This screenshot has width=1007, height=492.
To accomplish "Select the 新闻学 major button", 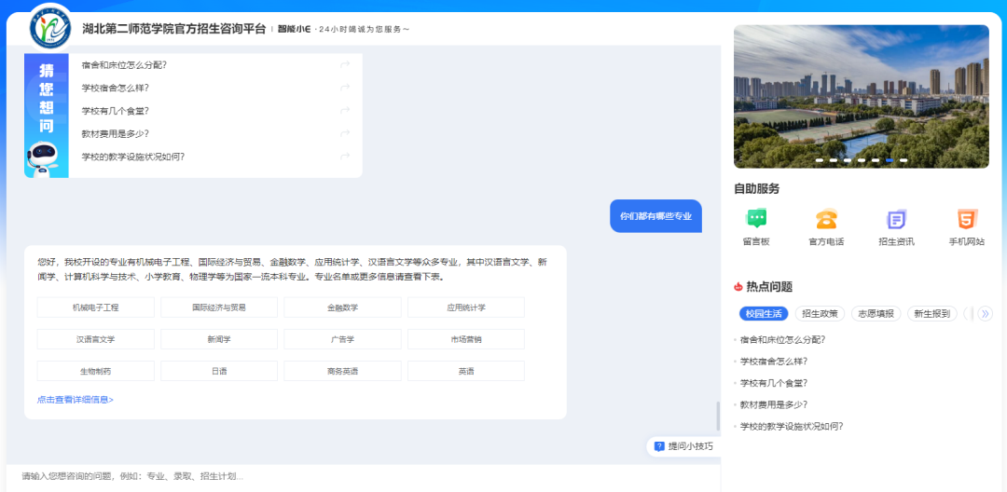I will 219,338.
